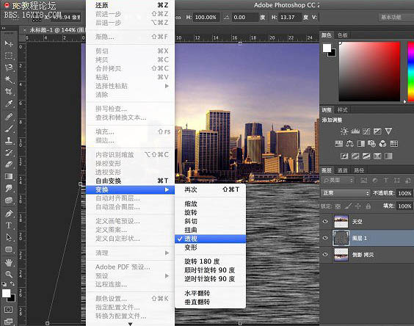Switch to the 通道 tab

(343, 170)
